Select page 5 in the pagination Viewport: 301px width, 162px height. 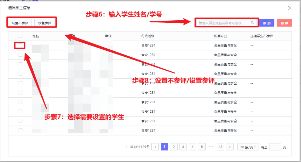coord(201,147)
